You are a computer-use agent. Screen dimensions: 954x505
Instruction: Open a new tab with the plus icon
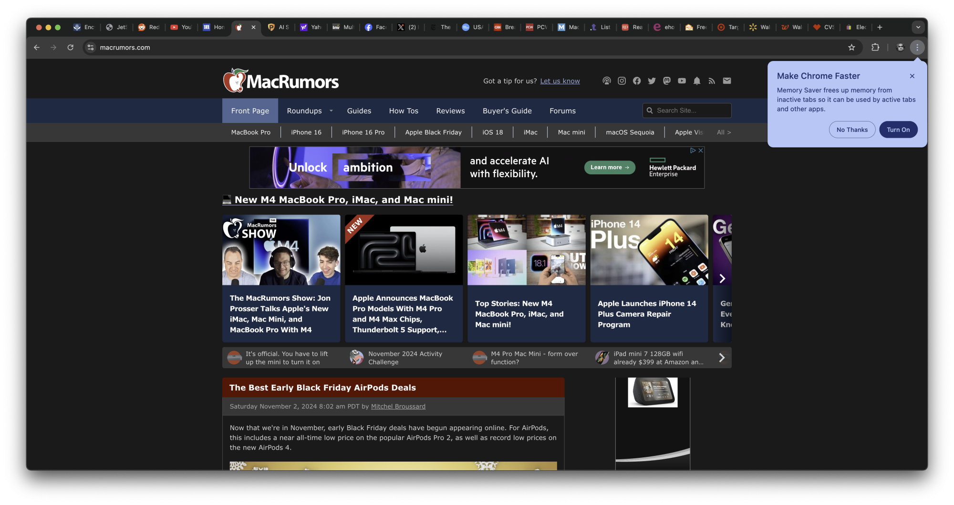(x=880, y=27)
